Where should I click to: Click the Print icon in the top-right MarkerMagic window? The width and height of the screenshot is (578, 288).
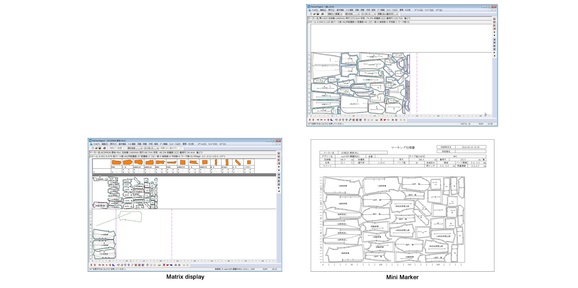[x=322, y=14]
